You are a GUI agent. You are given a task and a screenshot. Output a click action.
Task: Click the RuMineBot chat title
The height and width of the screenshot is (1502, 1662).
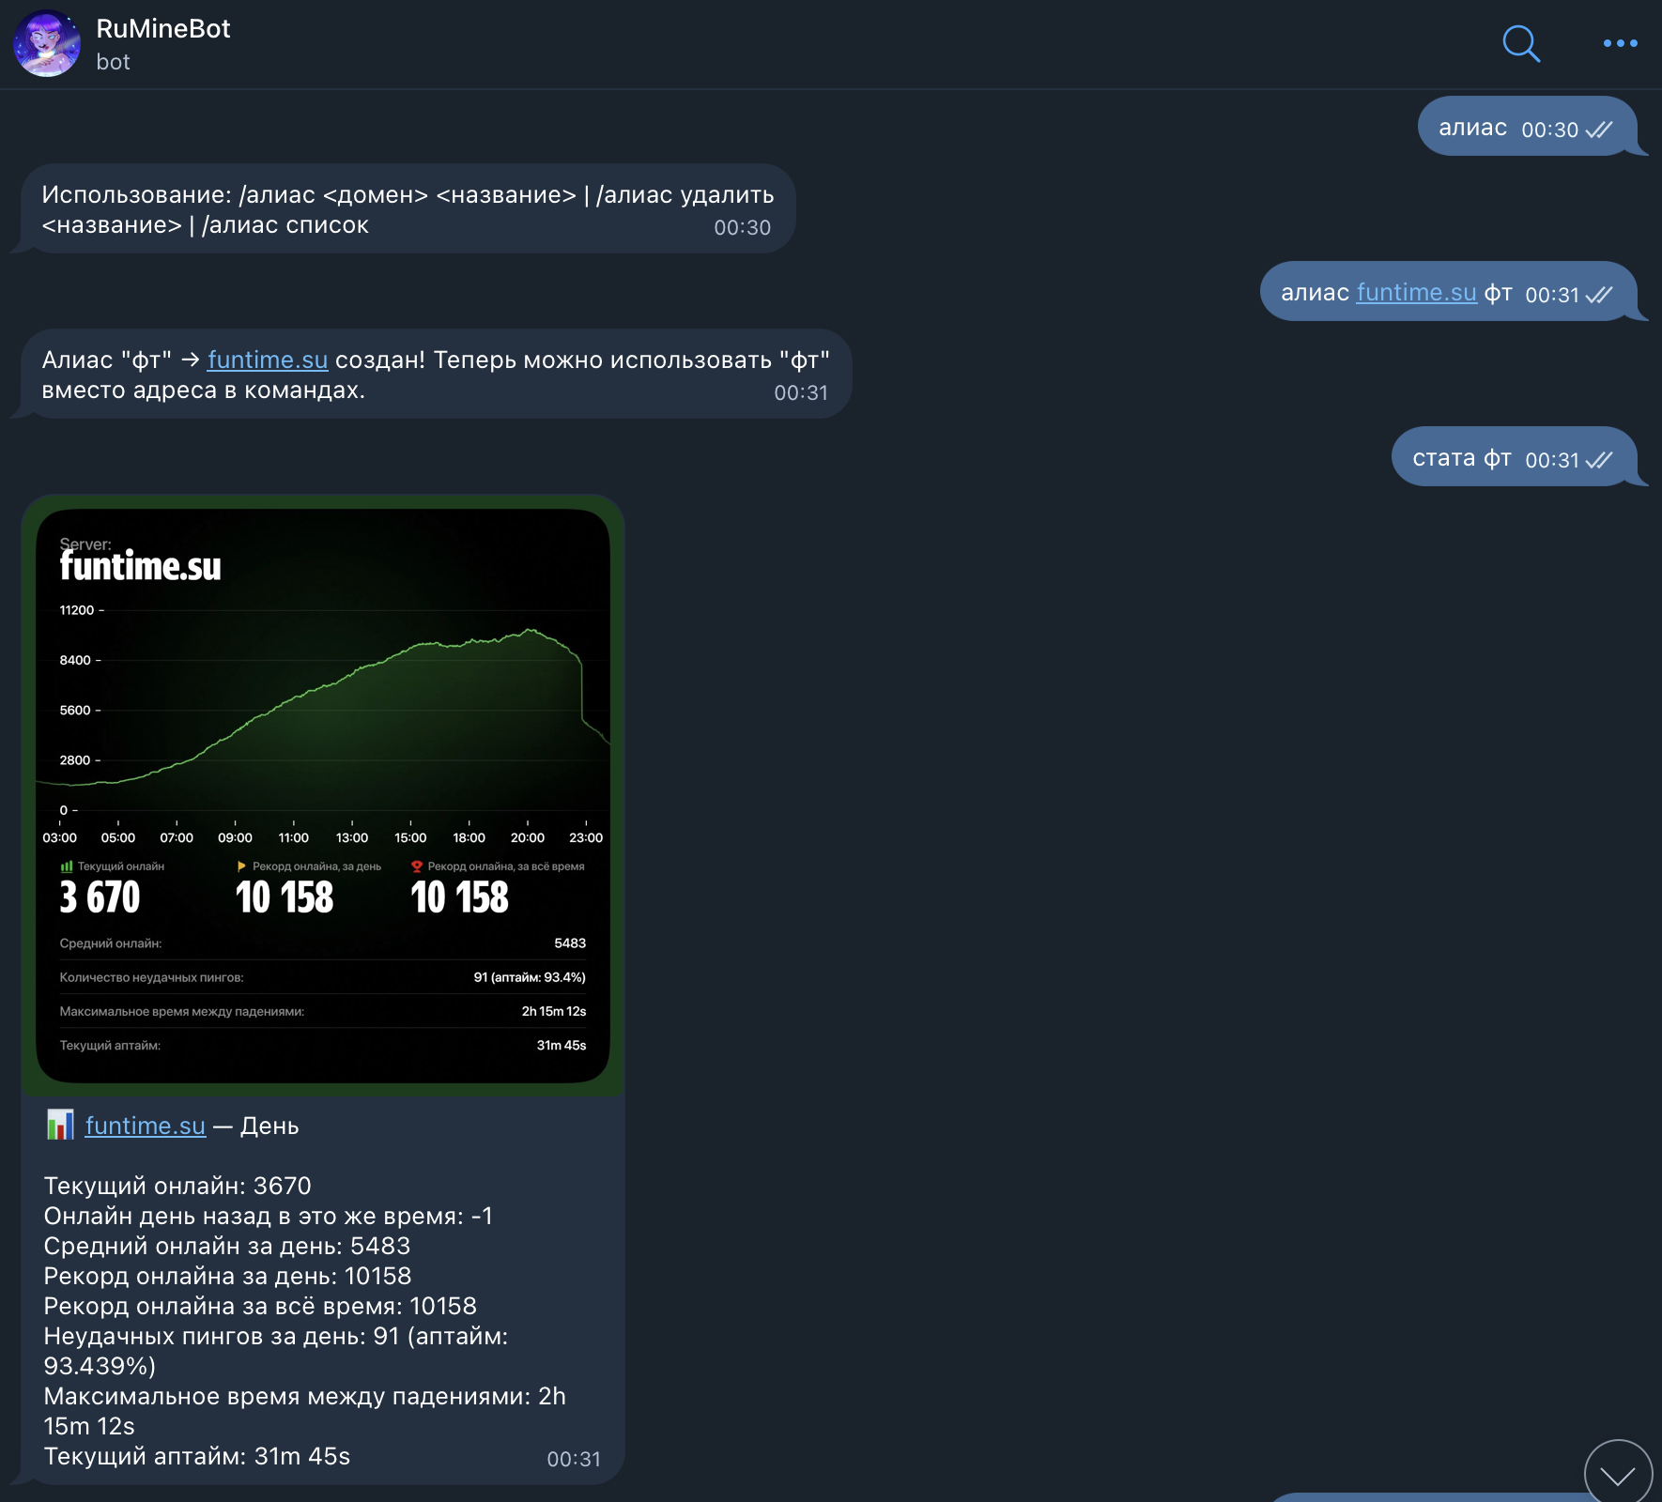point(163,29)
